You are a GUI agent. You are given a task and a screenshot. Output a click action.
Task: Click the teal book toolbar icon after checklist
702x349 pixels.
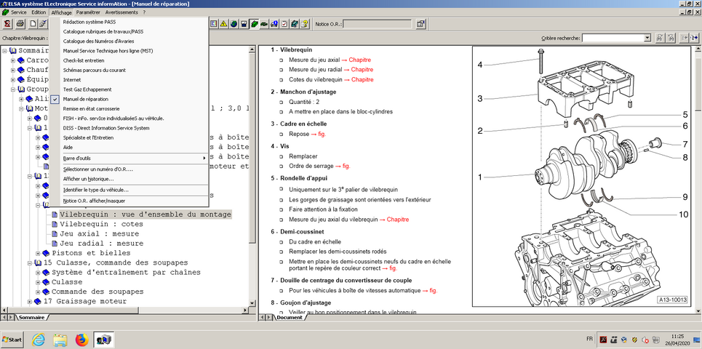point(295,24)
